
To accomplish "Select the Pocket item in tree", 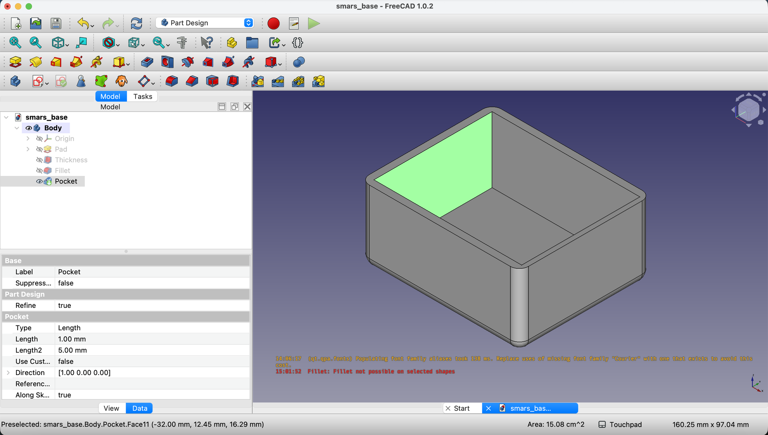I will click(66, 181).
